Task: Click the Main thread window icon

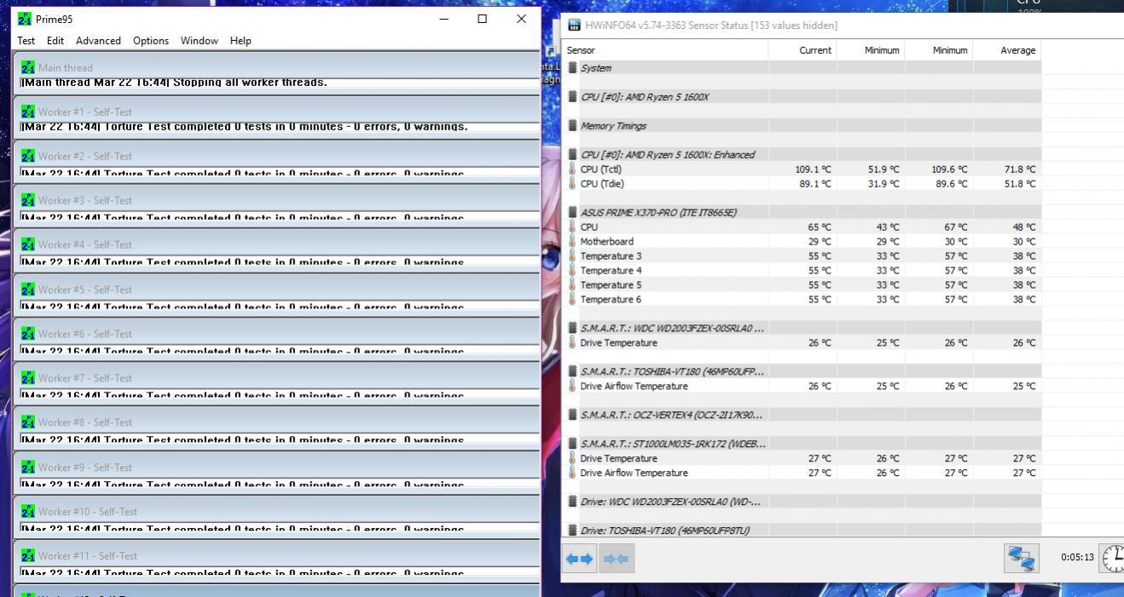Action: click(x=28, y=67)
